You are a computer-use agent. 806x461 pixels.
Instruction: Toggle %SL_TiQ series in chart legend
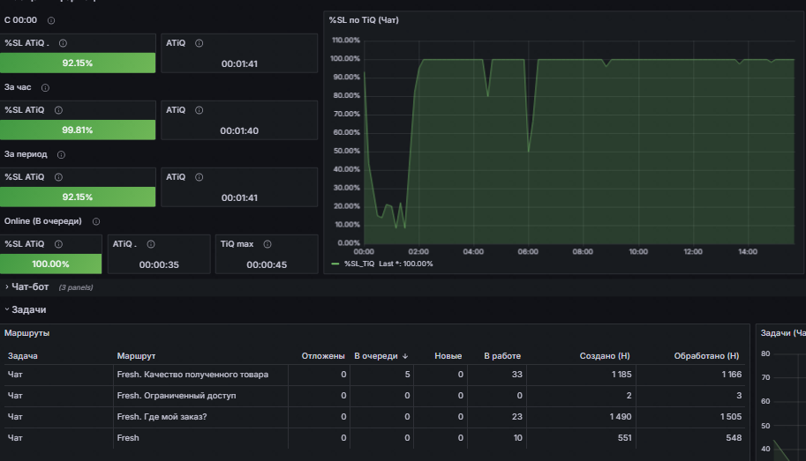click(x=359, y=264)
